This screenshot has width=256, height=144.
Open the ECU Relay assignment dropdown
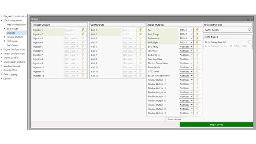point(186,46)
